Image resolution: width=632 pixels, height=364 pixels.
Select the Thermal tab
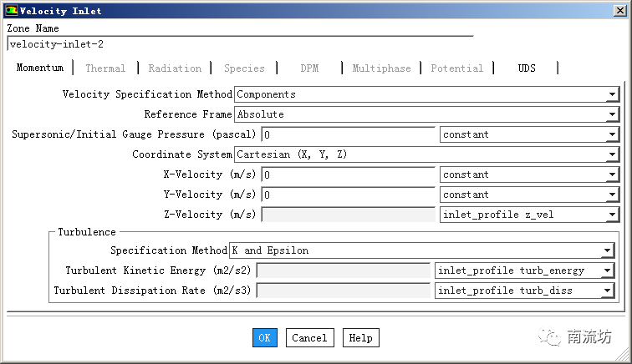tap(105, 68)
